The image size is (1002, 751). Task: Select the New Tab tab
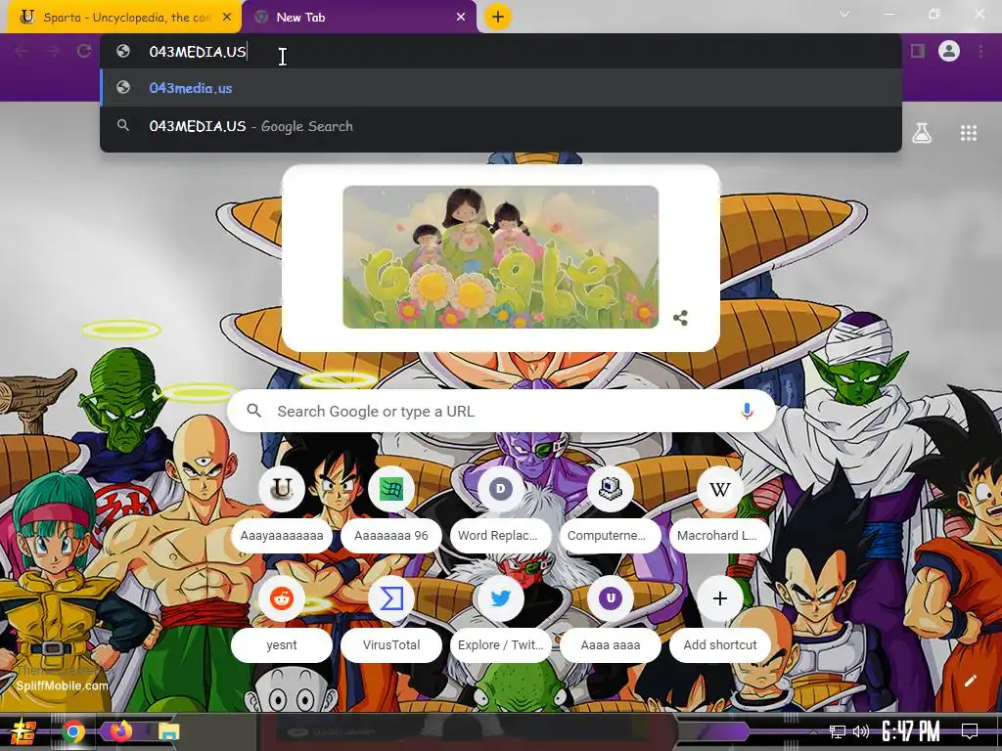(x=359, y=18)
